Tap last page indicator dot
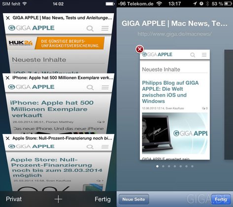Screen dimensions: 233x207 pyautogui.click(x=192, y=166)
